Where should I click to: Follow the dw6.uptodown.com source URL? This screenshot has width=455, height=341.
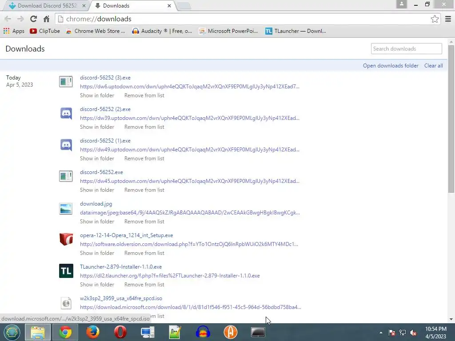tap(189, 87)
